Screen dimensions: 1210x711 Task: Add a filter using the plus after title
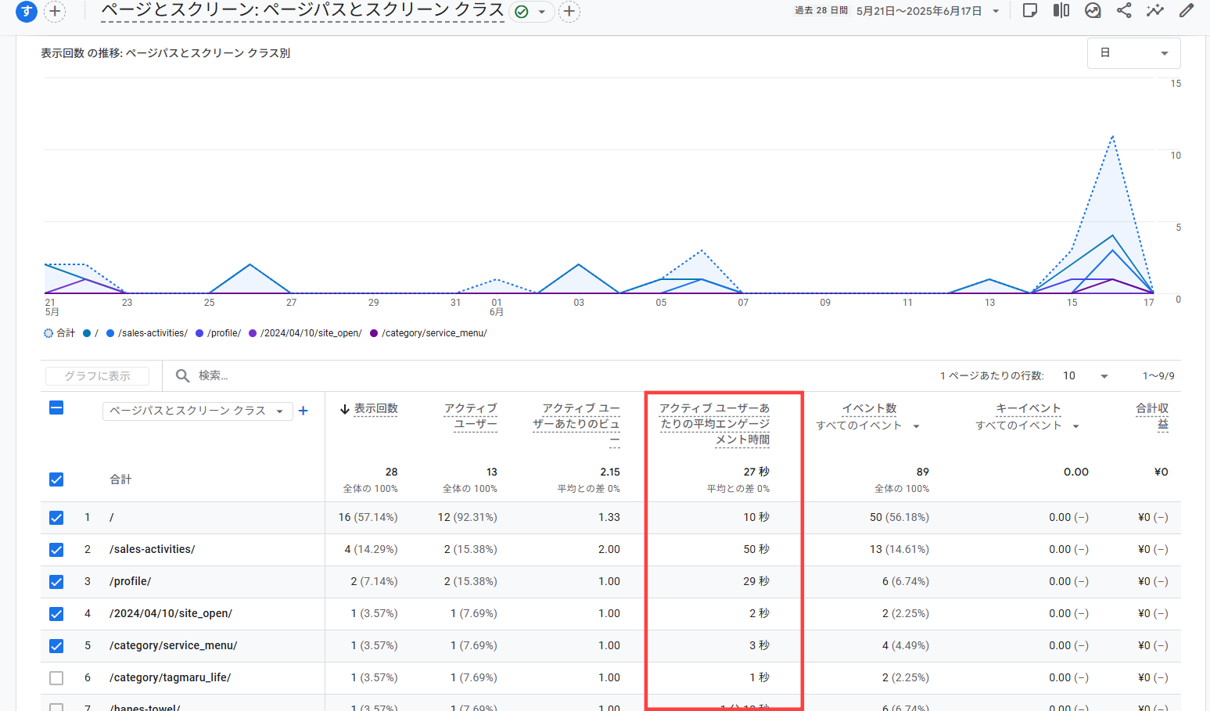569,12
